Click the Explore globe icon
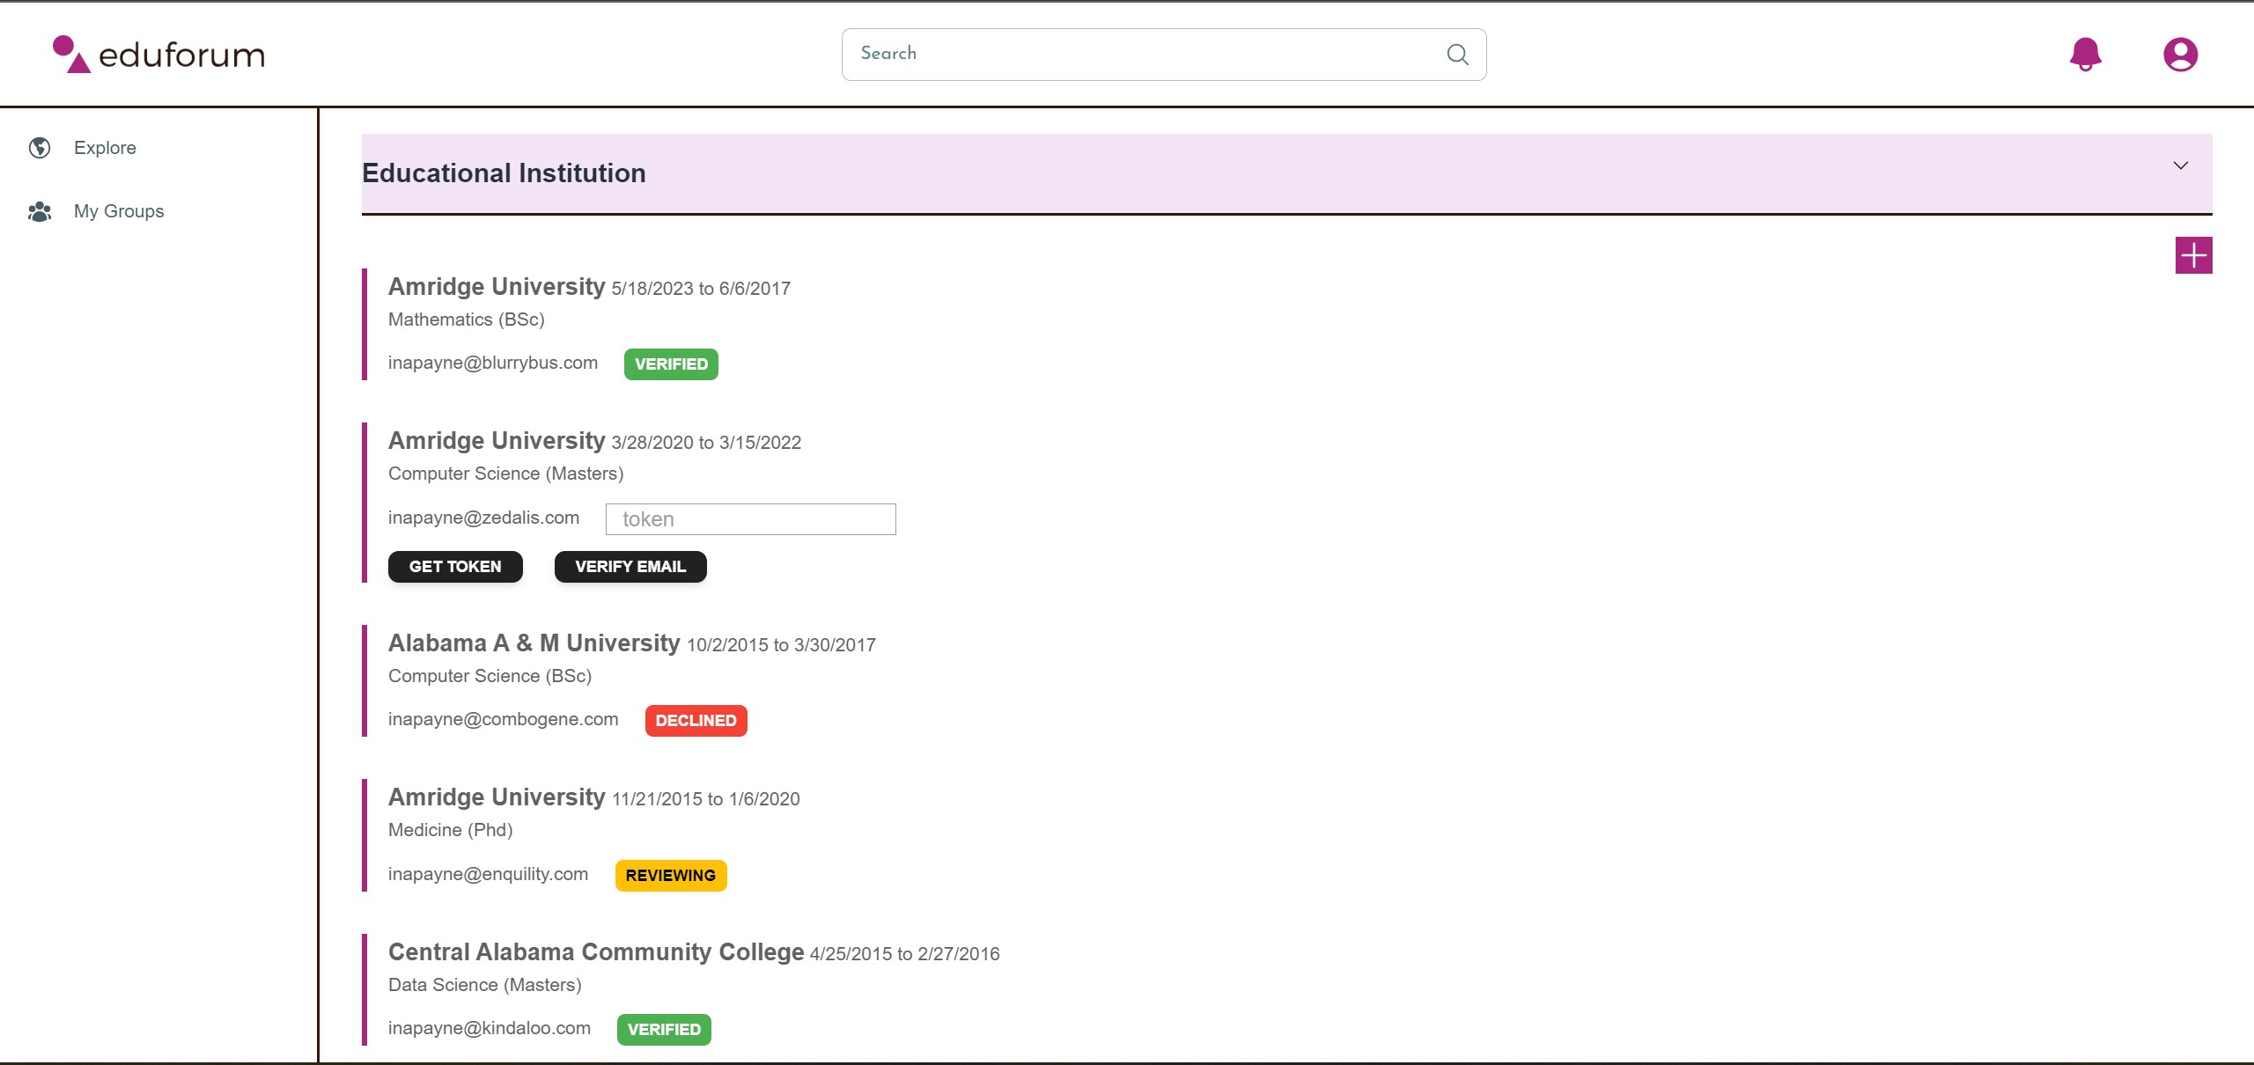This screenshot has height=1065, width=2254. (x=40, y=148)
